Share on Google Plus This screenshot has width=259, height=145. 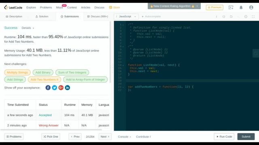(61, 88)
